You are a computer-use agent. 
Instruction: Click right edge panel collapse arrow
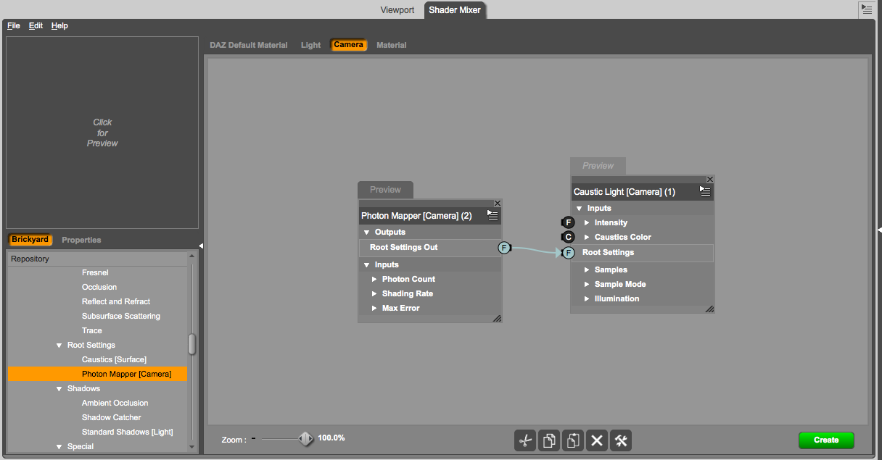tap(879, 230)
